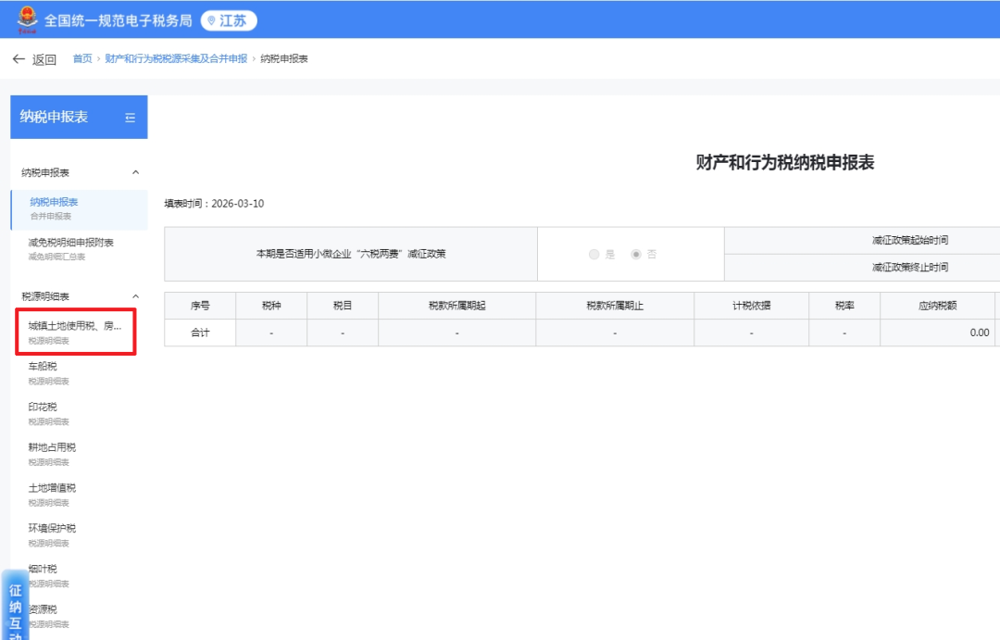Viewport: 1000px width, 640px height.
Task: Click the 税率 column header
Action: 844,306
